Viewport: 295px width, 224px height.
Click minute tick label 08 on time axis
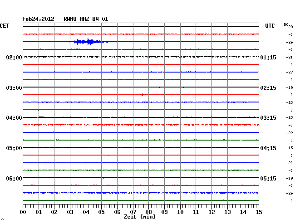(148, 212)
